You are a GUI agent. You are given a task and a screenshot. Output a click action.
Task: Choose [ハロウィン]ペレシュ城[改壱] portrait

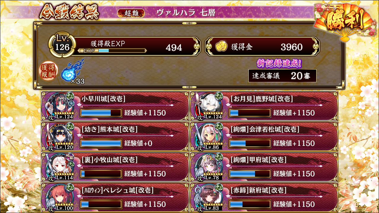coord(60,197)
